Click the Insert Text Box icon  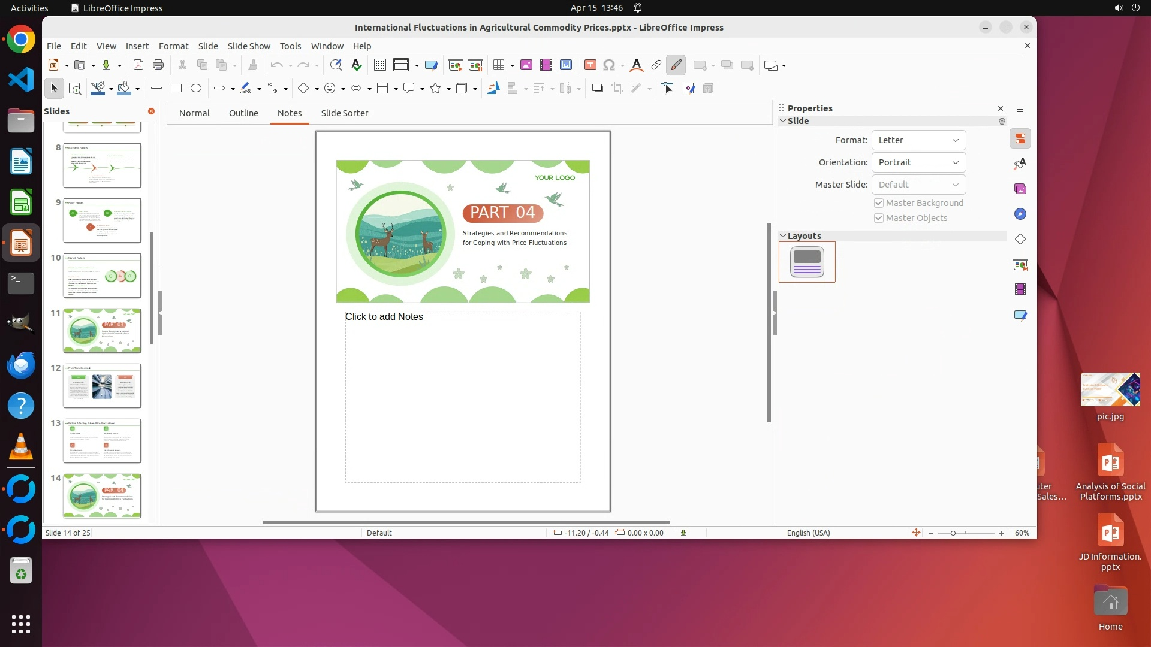(x=590, y=65)
